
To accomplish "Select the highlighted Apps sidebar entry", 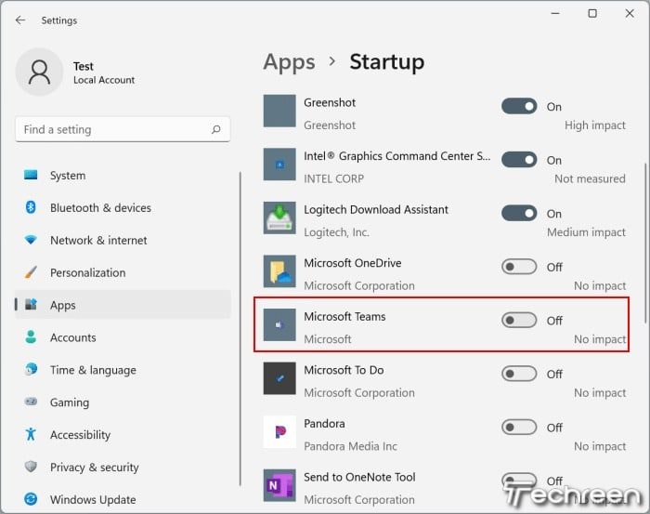I will (123, 305).
